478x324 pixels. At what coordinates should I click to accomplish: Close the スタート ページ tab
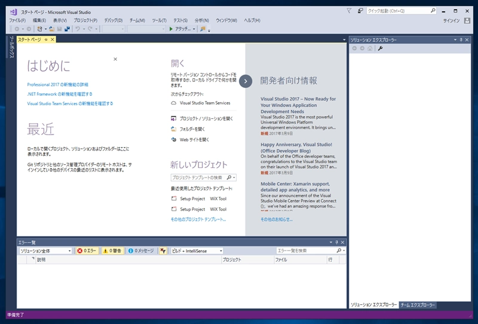tap(53, 39)
